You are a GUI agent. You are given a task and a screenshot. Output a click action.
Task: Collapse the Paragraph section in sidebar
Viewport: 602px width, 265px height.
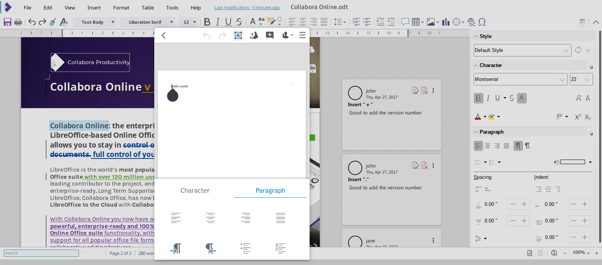(x=476, y=132)
